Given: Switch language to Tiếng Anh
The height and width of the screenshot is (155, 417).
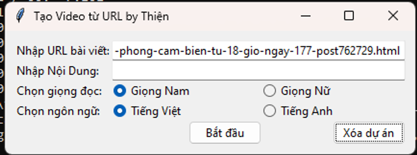Looking at the screenshot, I should (270, 111).
